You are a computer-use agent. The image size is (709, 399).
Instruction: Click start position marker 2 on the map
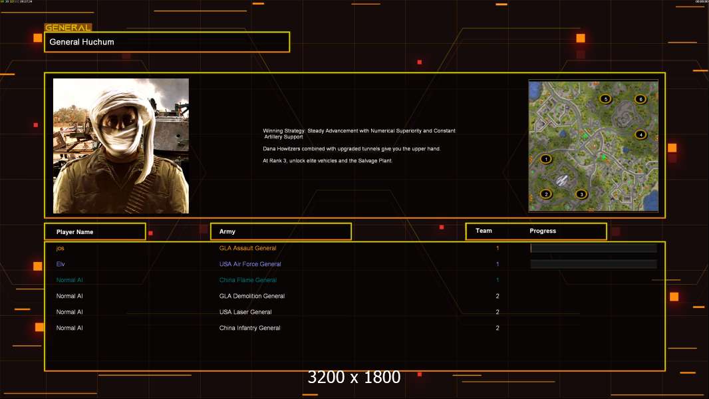pyautogui.click(x=546, y=194)
